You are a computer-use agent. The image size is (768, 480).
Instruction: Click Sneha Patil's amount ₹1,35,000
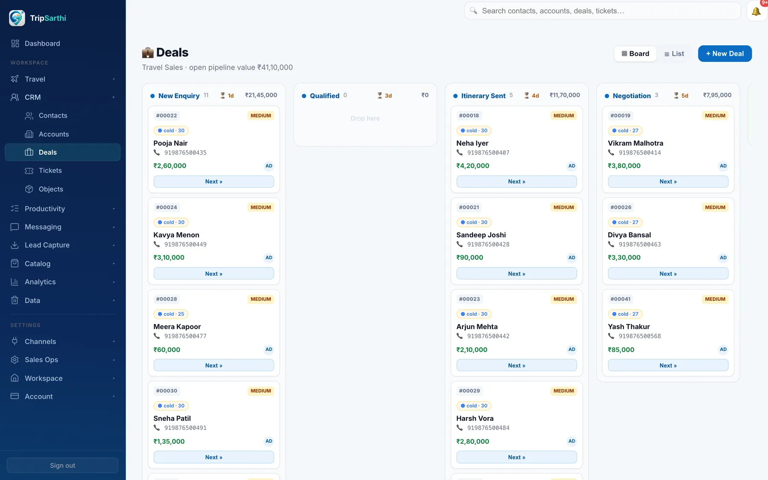pyautogui.click(x=169, y=442)
